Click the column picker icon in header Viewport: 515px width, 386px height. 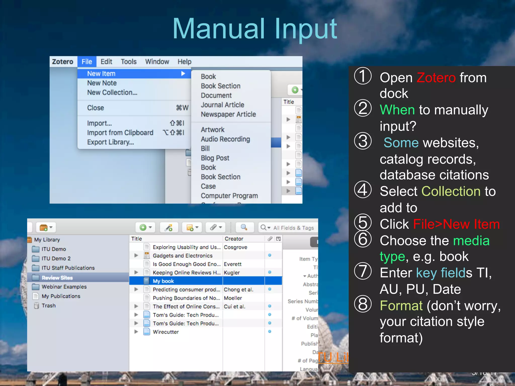pyautogui.click(x=278, y=239)
